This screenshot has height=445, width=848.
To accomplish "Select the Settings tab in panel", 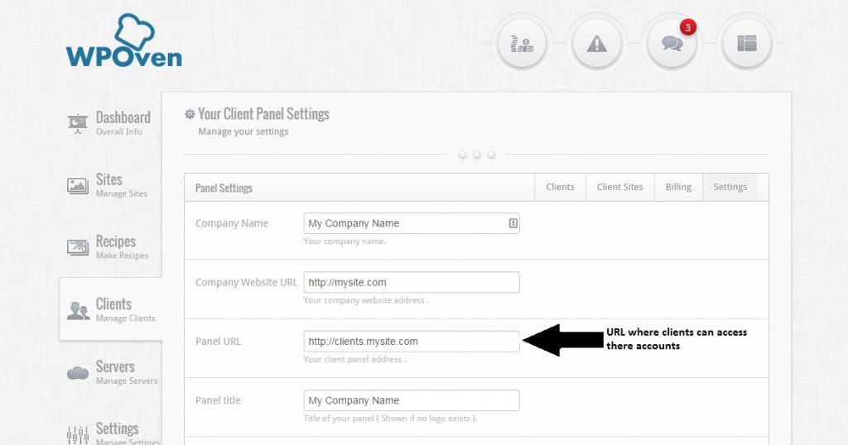I will tap(730, 187).
